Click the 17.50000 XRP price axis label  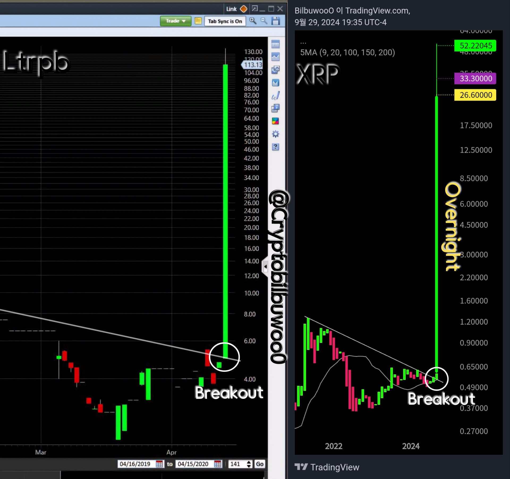pos(476,126)
